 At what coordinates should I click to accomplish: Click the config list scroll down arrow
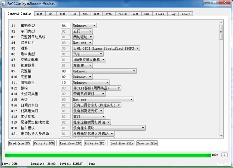pyautogui.click(x=221, y=136)
